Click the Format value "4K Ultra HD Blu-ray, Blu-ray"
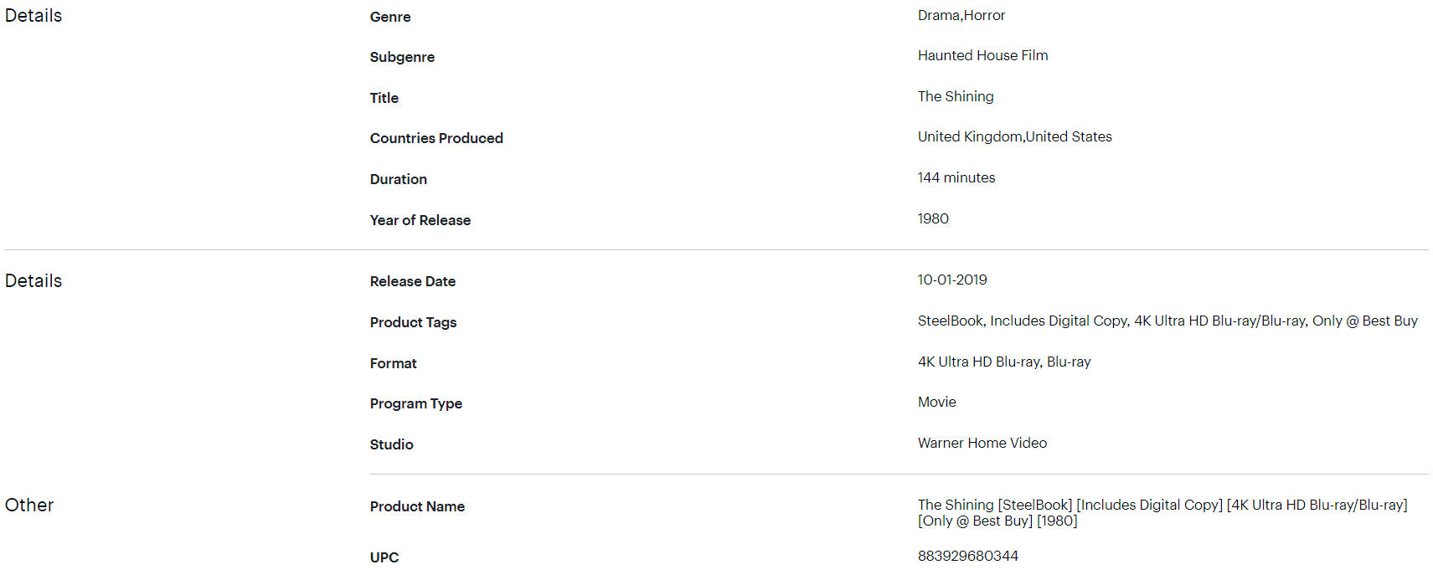Screen dimensions: 1433x580 coord(1003,362)
